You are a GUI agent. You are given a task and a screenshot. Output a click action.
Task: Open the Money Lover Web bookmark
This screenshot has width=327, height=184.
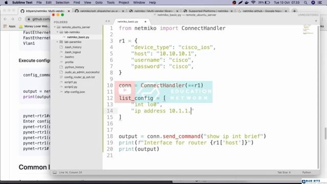point(34,26)
